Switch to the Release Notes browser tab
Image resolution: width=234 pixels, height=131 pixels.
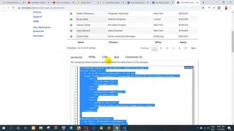[x=14, y=3]
